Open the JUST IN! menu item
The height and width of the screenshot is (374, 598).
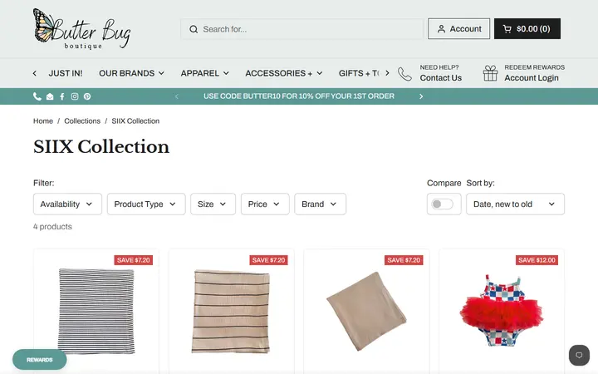66,73
